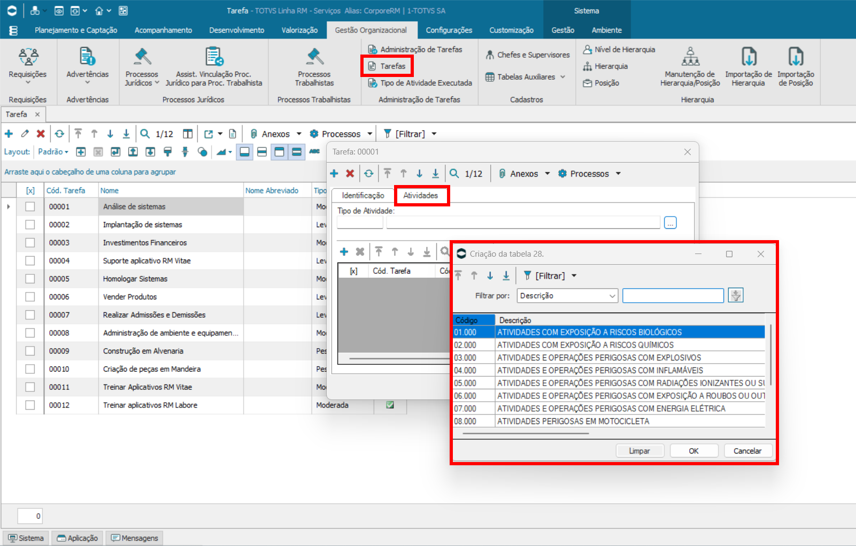Check the box for row 00001 Análise de sistemas
This screenshot has height=546, width=856.
(30, 206)
